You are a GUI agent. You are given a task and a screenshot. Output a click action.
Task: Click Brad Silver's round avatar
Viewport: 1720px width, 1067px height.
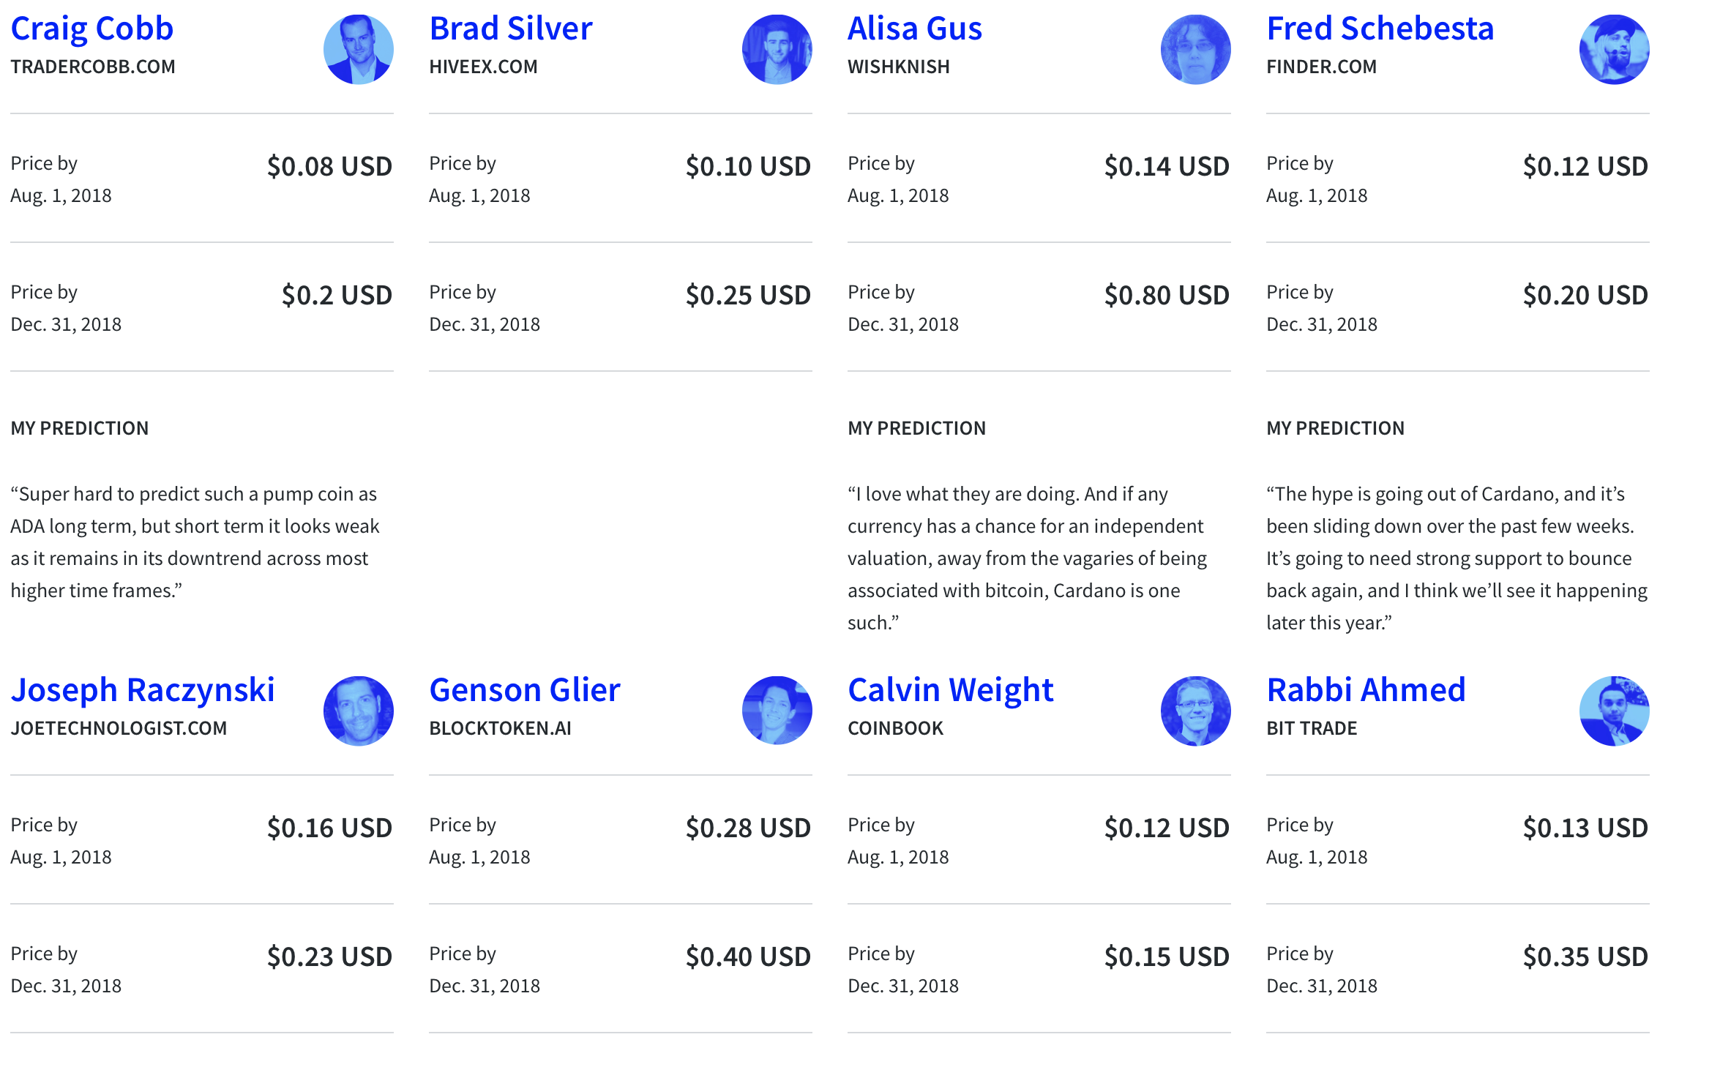777,50
